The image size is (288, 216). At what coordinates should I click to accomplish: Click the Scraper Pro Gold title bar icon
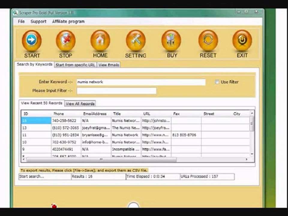[x=15, y=13]
